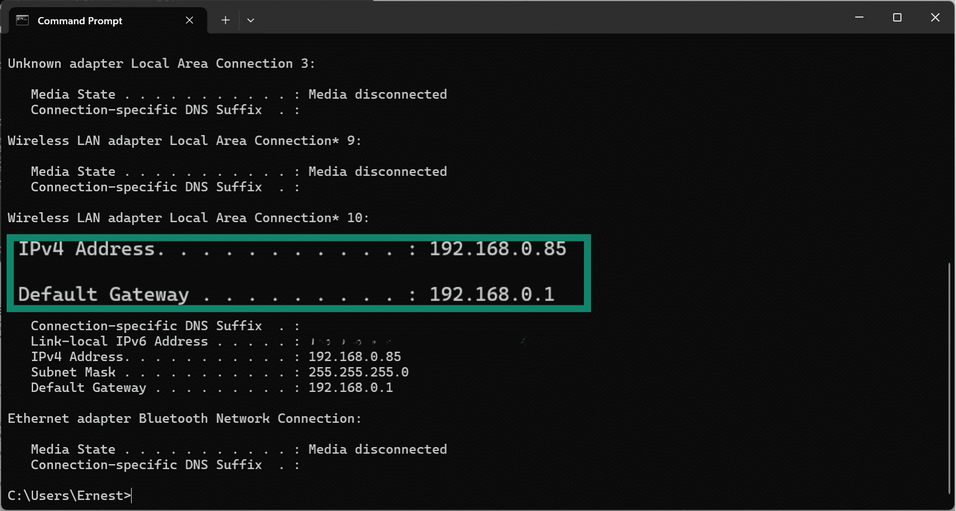Close the Command Prompt tab
This screenshot has height=511, width=956.
[190, 20]
